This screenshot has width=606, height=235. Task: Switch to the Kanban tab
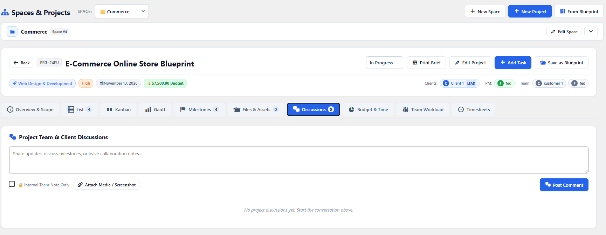(118, 109)
